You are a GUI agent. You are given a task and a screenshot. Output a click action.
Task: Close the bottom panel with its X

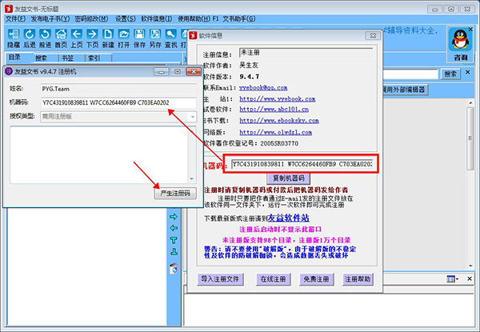pyautogui.click(x=470, y=278)
